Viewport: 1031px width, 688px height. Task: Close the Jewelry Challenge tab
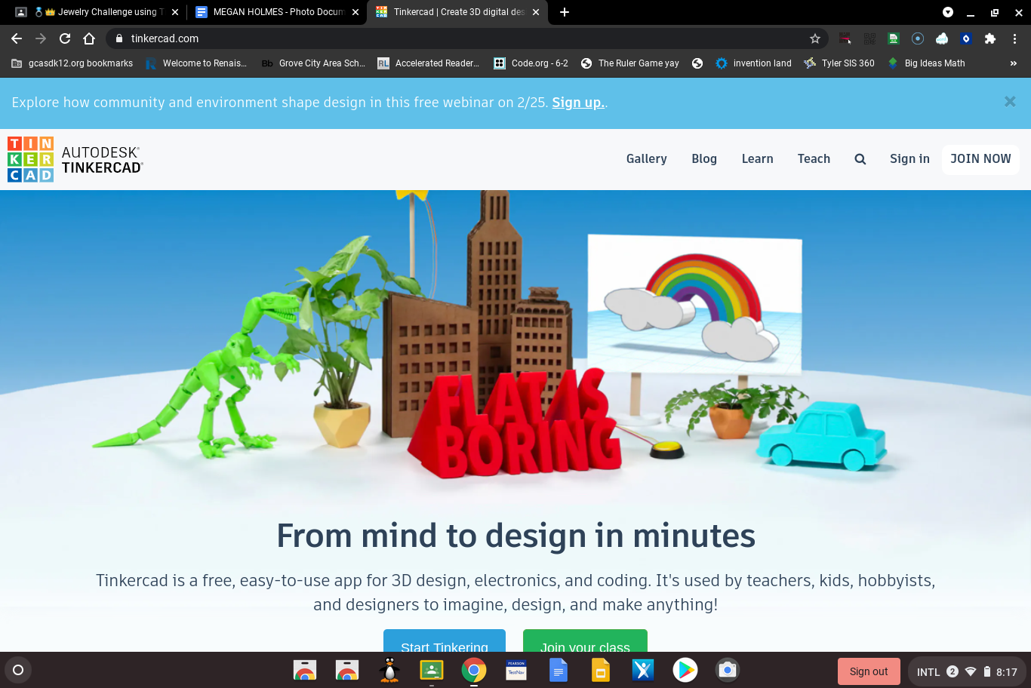click(175, 12)
